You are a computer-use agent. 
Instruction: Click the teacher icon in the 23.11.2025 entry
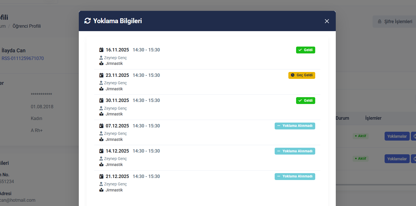101,83
